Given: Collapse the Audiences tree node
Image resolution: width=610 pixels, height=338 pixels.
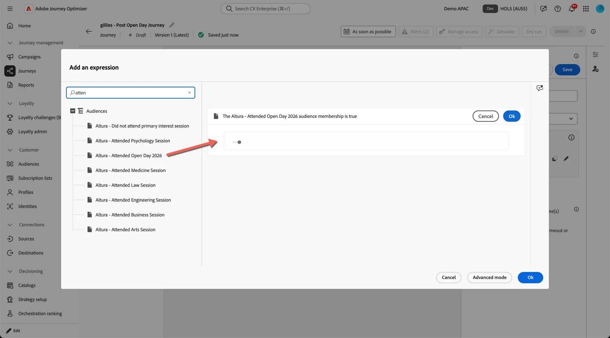Looking at the screenshot, I should tap(72, 111).
